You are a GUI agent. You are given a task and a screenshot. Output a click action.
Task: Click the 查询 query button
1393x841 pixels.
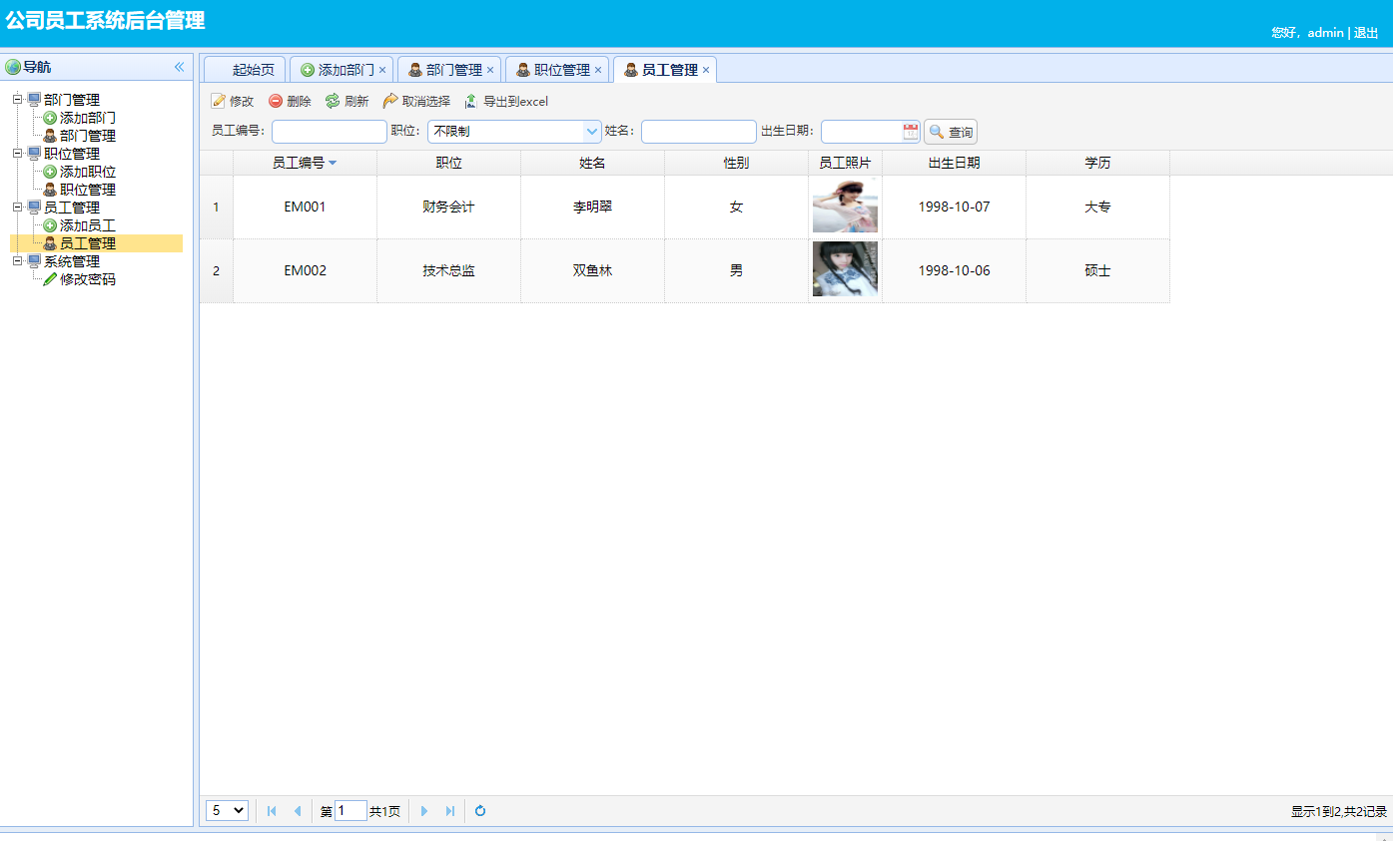tap(950, 131)
